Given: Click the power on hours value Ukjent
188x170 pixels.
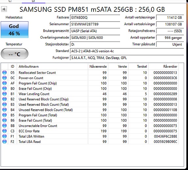Looking at the screenshot, I should 170,44.
